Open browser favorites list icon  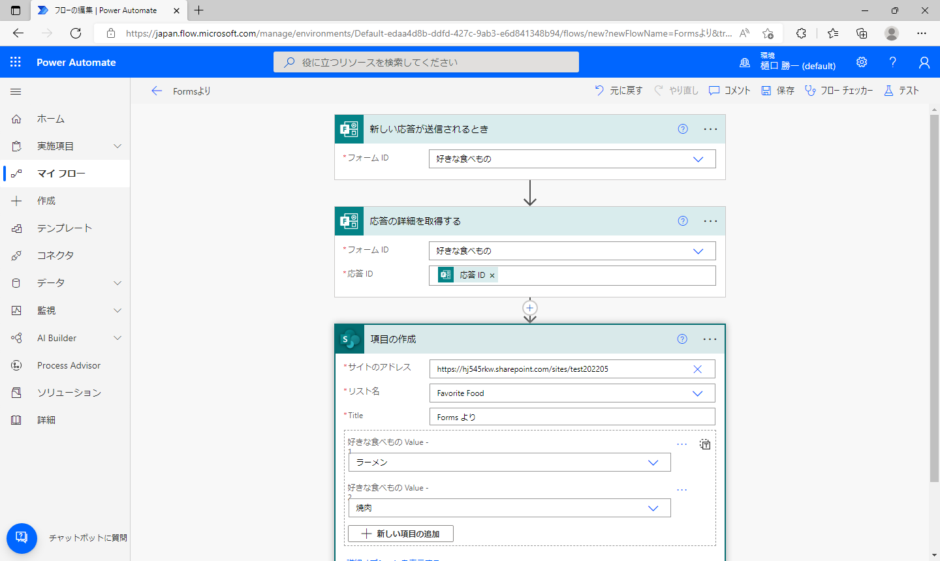coord(832,33)
